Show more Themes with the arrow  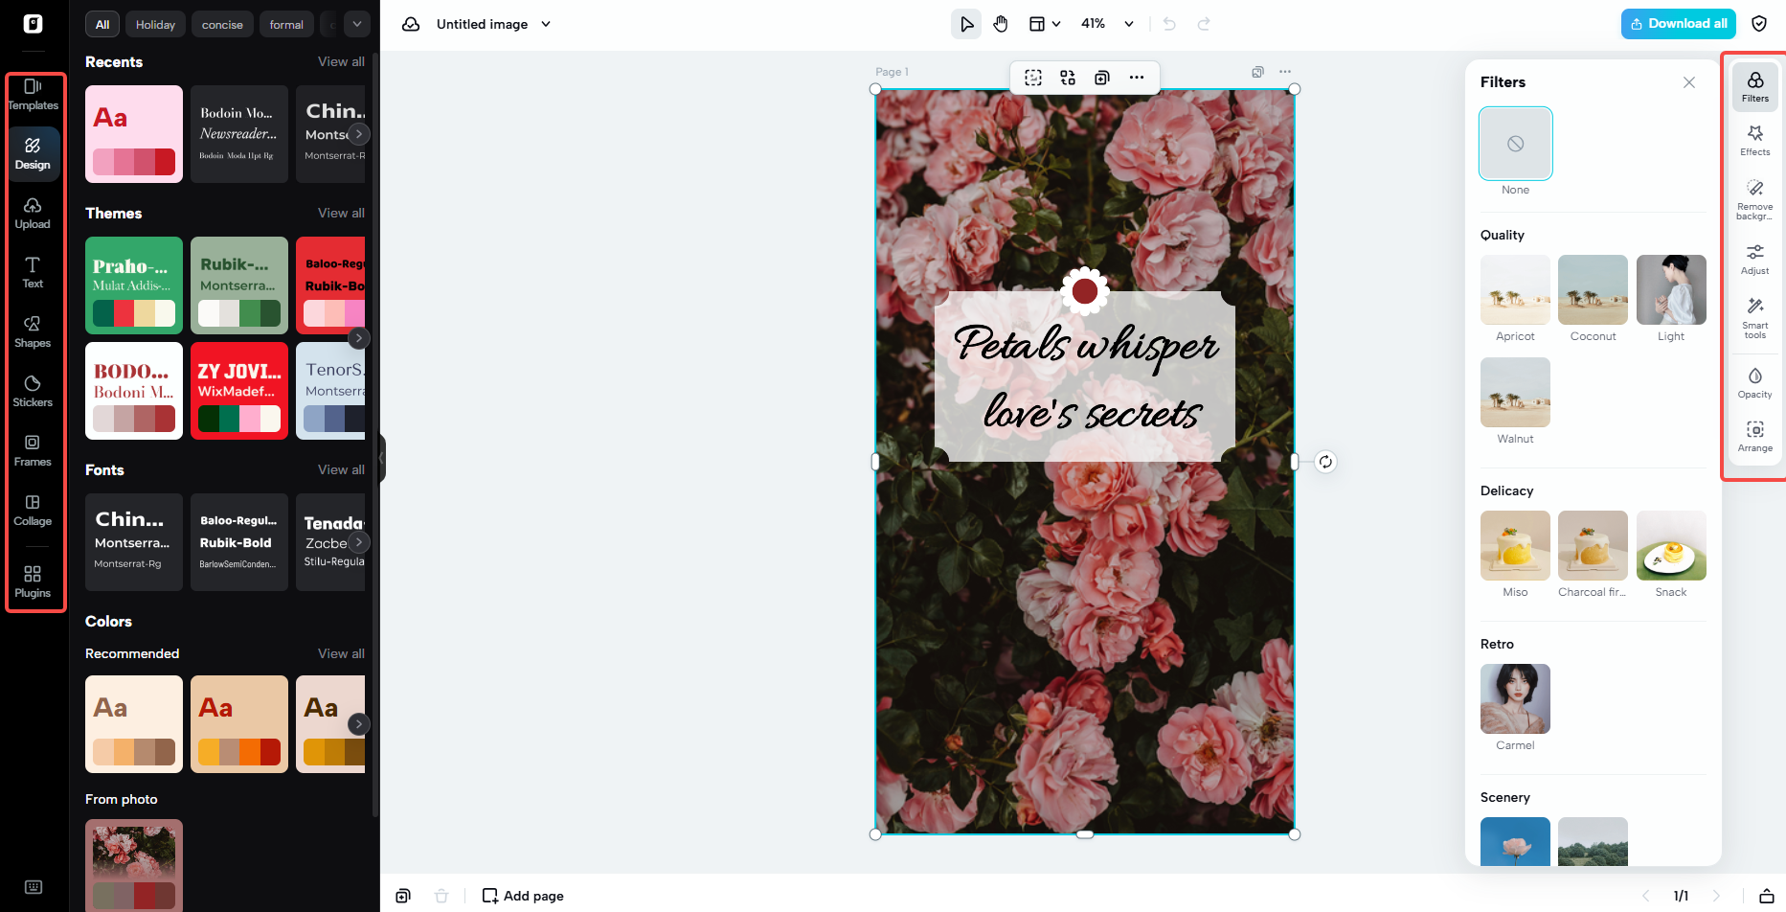[358, 337]
